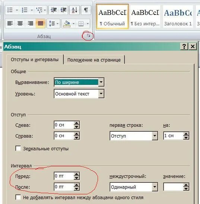Check Не добавлять интервал между абзацами
The height and width of the screenshot is (204, 200).
pyautogui.click(x=18, y=197)
